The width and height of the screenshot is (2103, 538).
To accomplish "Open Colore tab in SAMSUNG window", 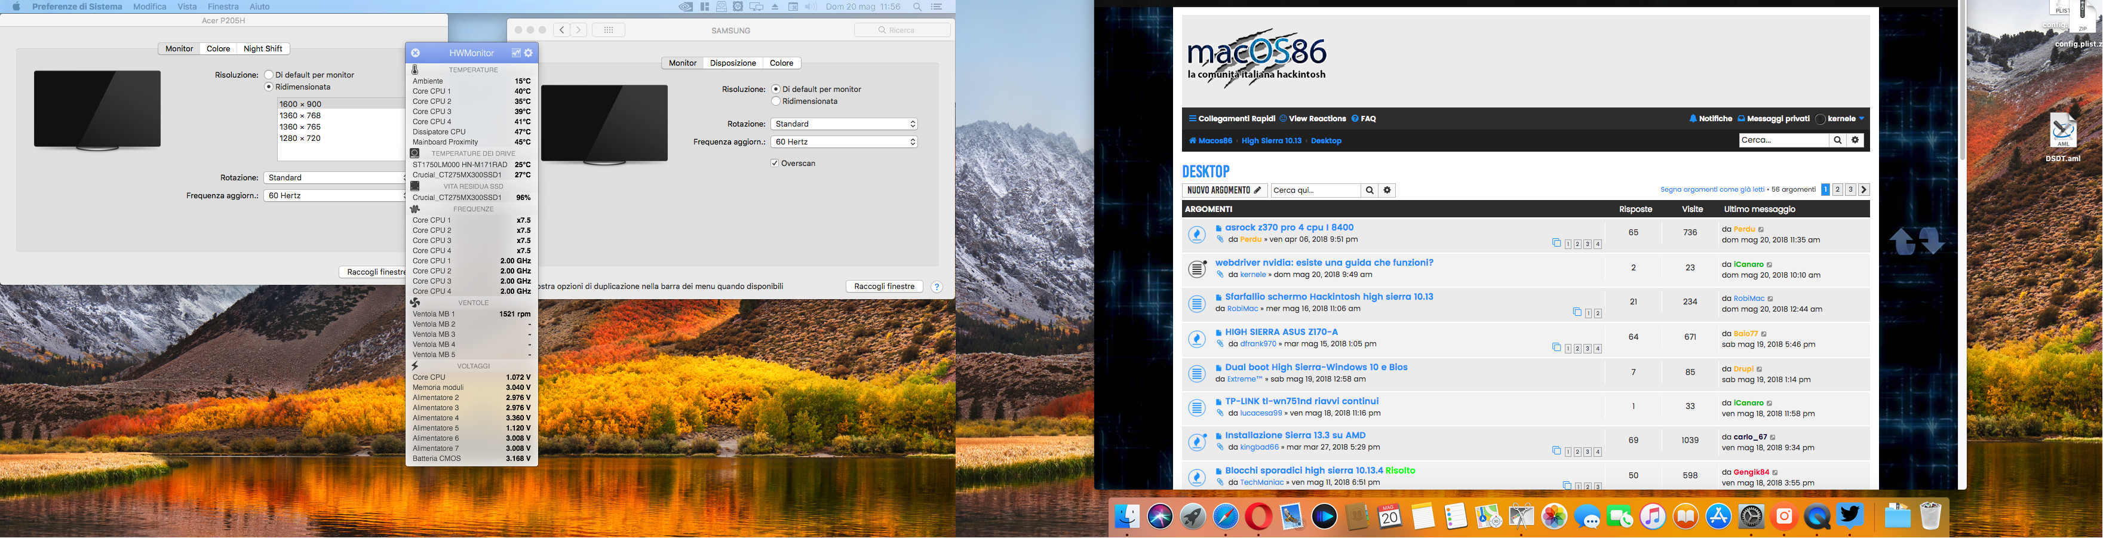I will [781, 63].
